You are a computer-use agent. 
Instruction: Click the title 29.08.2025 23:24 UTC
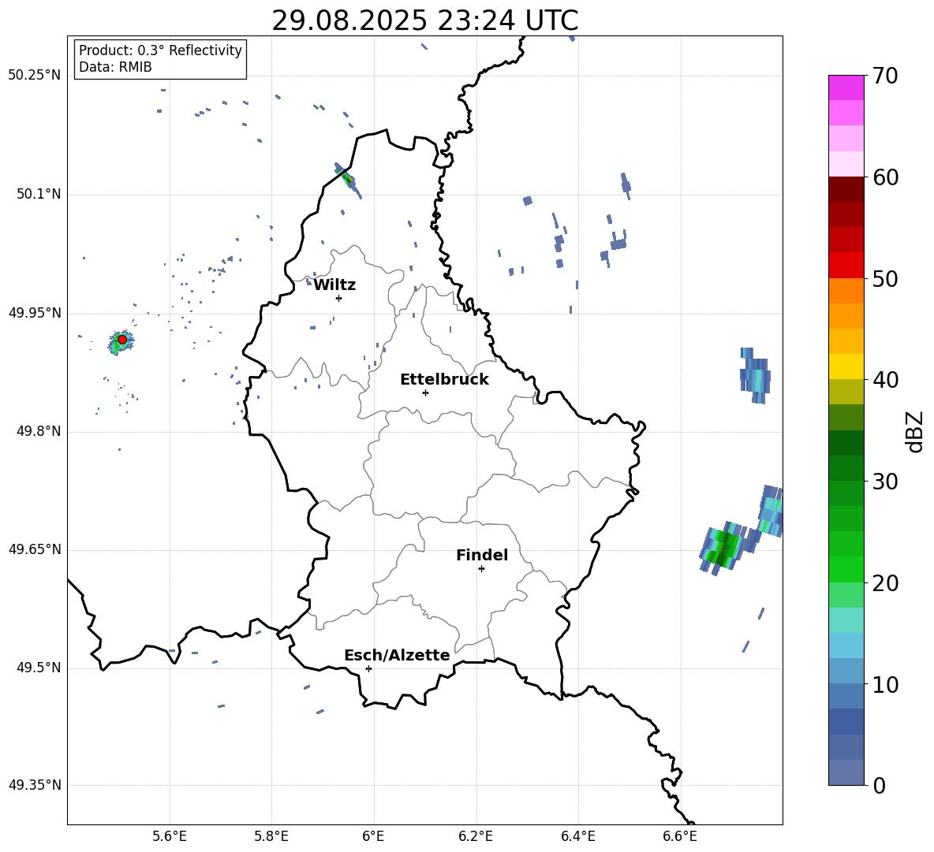point(424,20)
